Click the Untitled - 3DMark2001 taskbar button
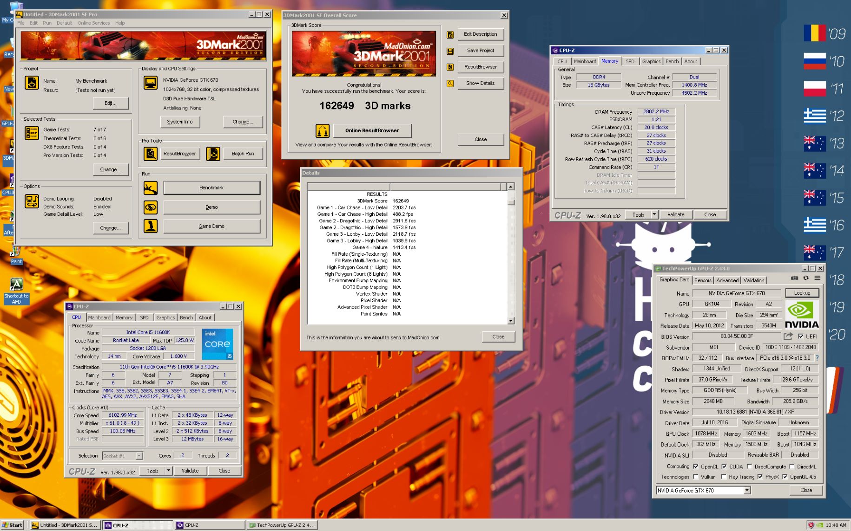Screen dimensions: 851x531 [x=65, y=525]
